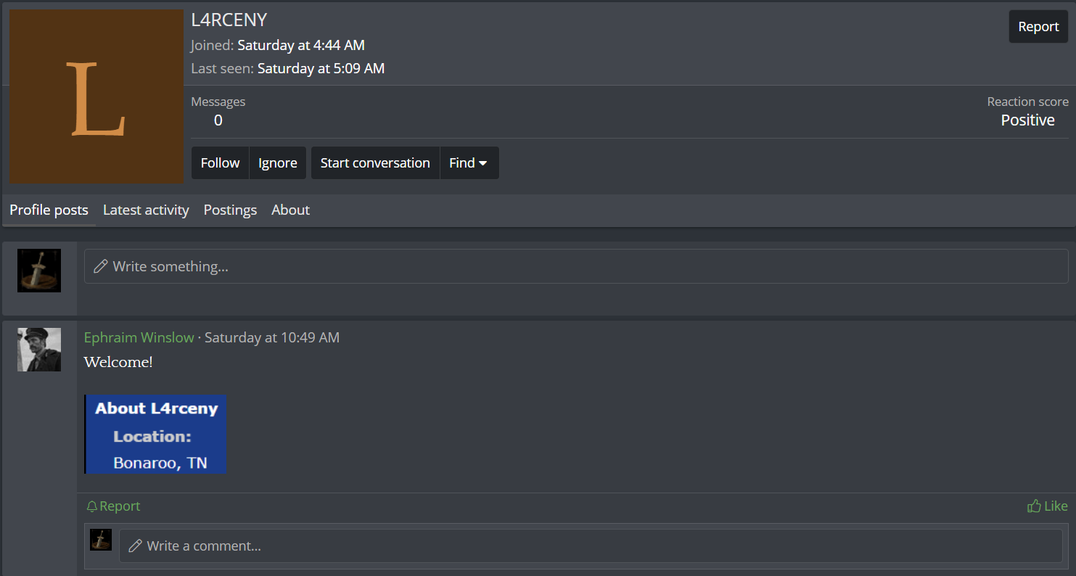
Task: Click the bell Report icon under the post
Action: click(x=91, y=506)
